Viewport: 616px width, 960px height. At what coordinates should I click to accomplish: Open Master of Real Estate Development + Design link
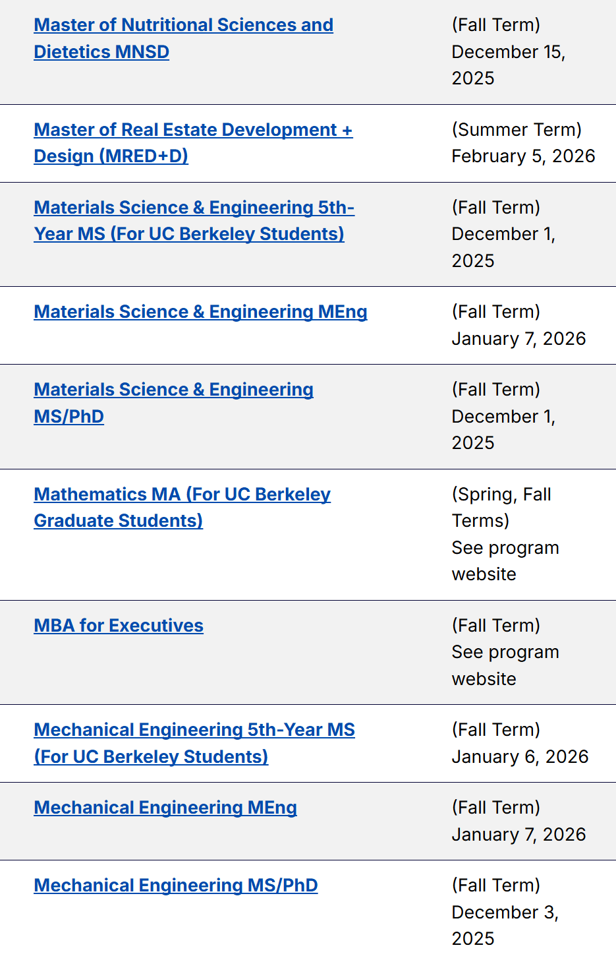tap(193, 130)
